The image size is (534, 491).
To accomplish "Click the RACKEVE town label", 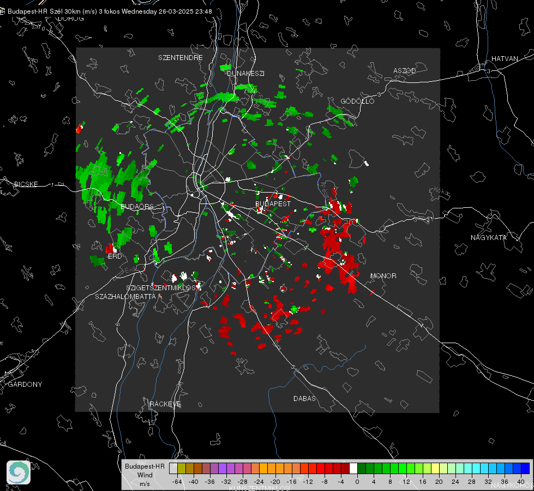I will click(165, 404).
